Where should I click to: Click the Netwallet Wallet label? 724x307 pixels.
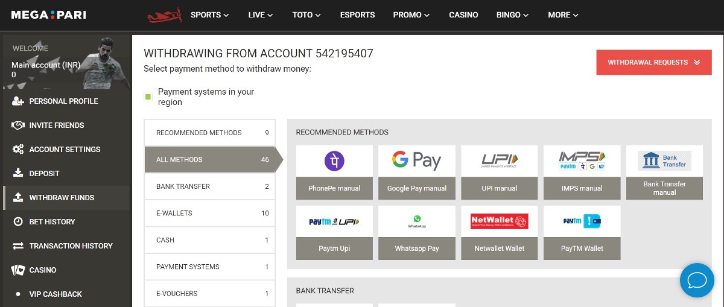[x=500, y=248]
